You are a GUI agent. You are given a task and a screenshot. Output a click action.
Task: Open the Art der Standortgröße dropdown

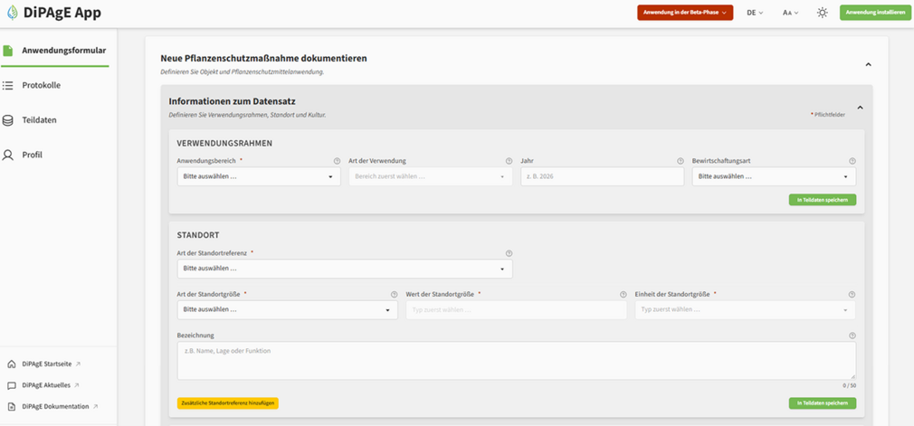[x=288, y=310]
